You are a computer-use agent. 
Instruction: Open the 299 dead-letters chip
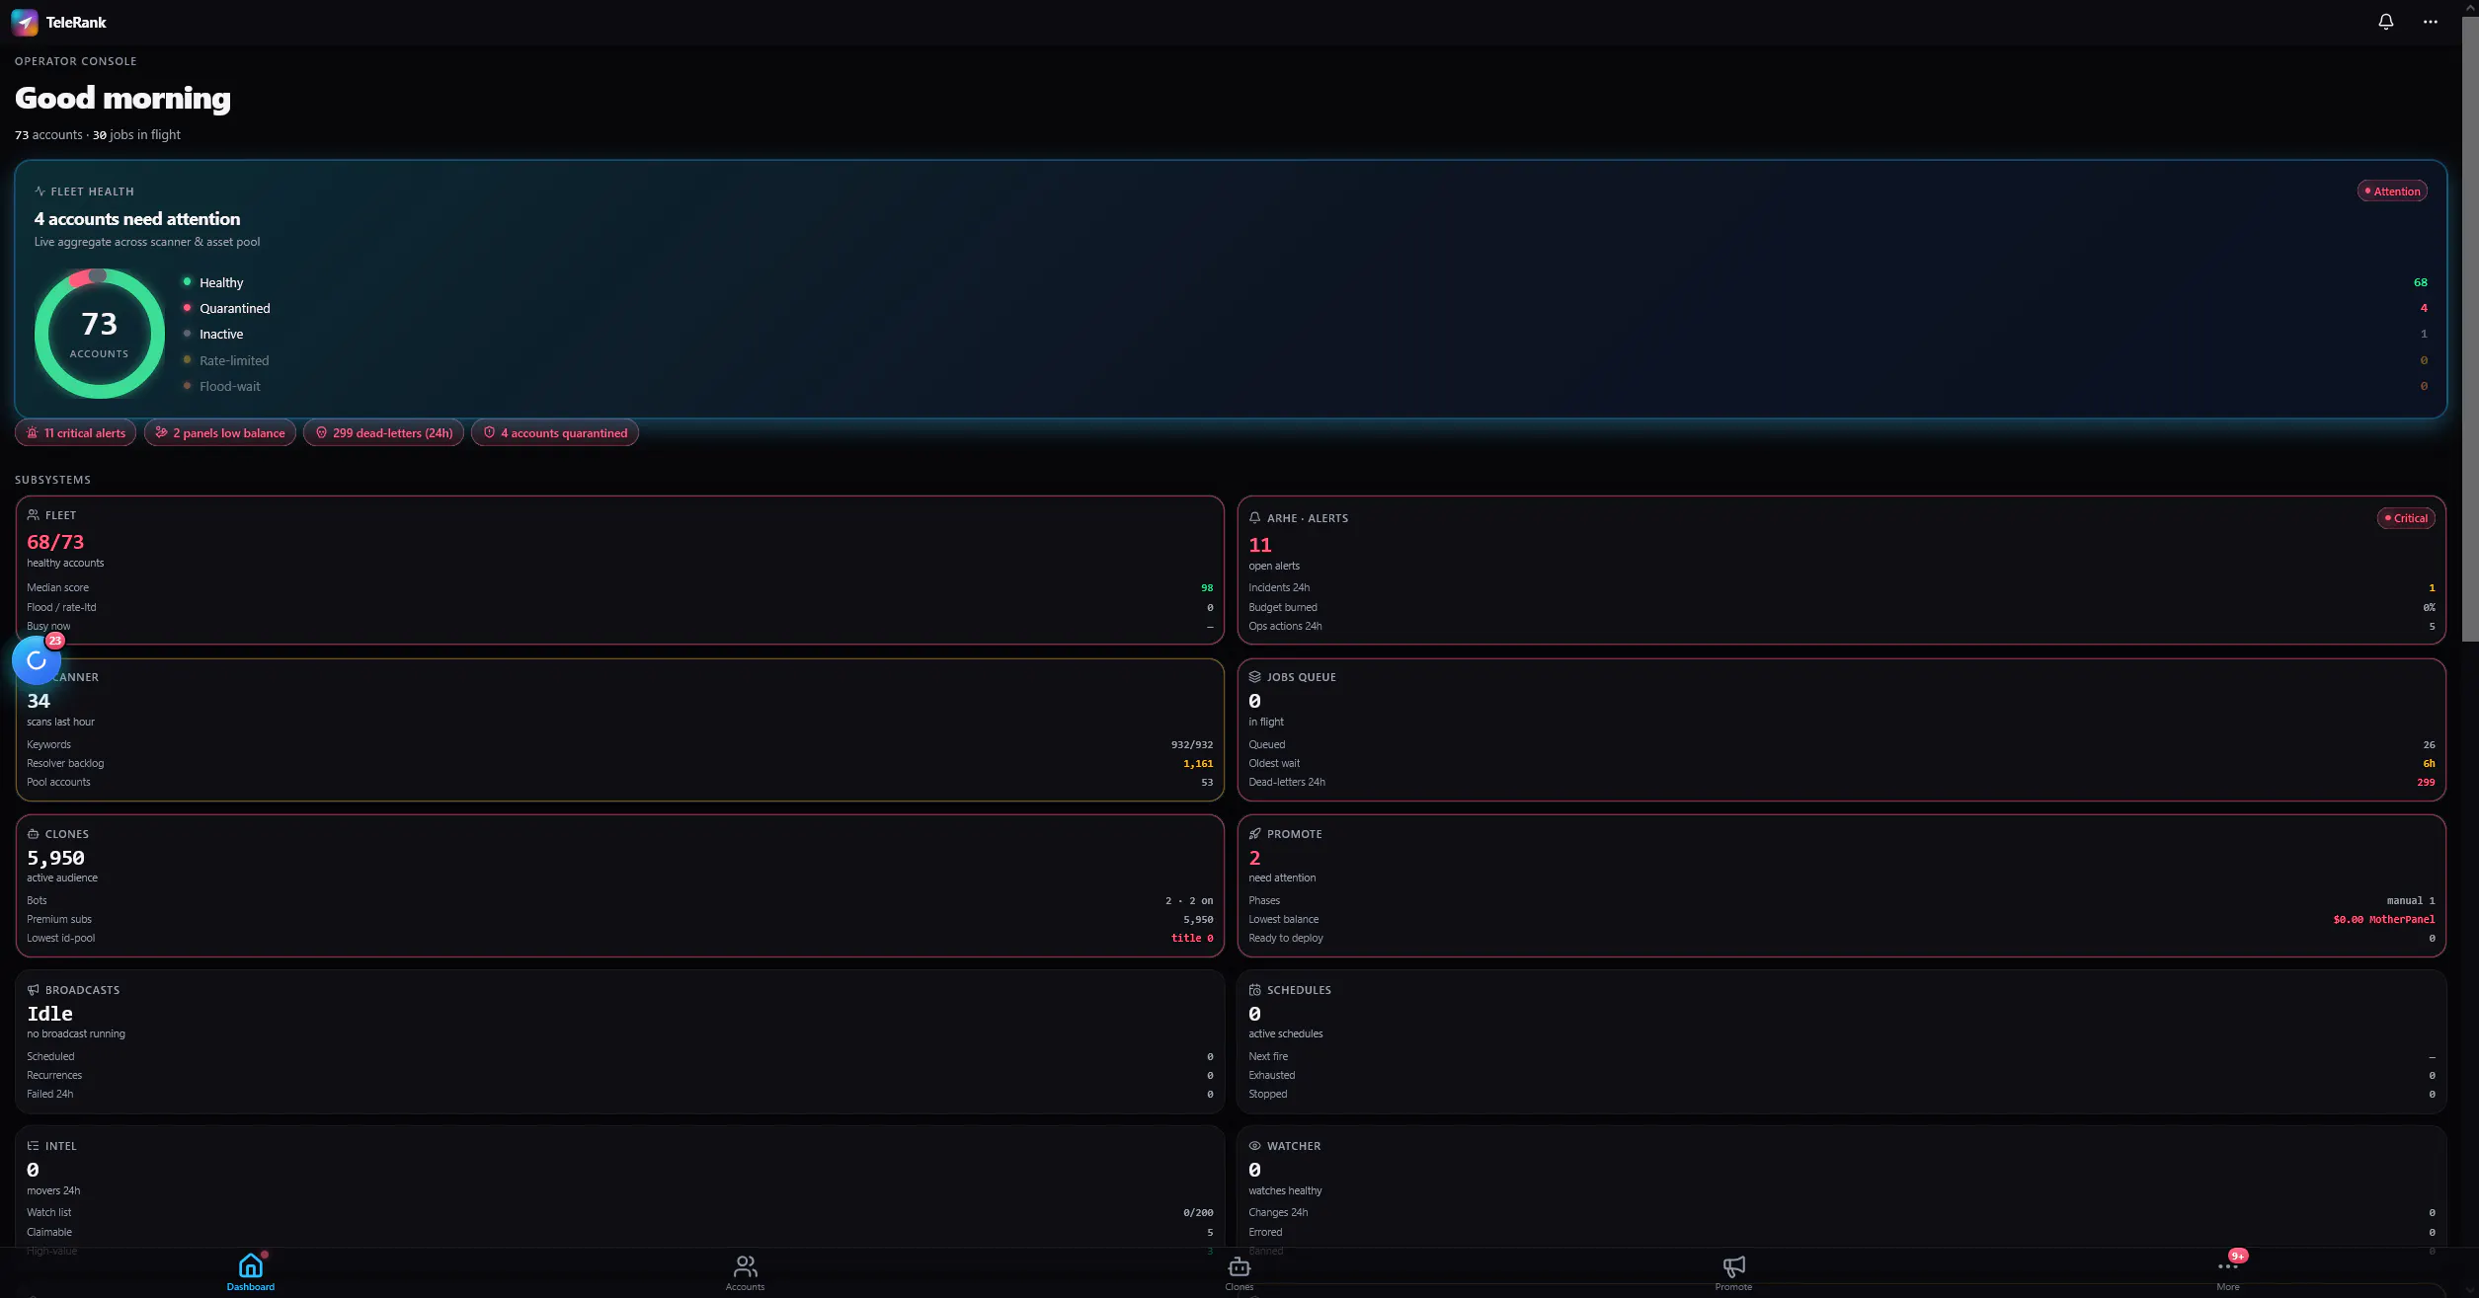tap(383, 433)
